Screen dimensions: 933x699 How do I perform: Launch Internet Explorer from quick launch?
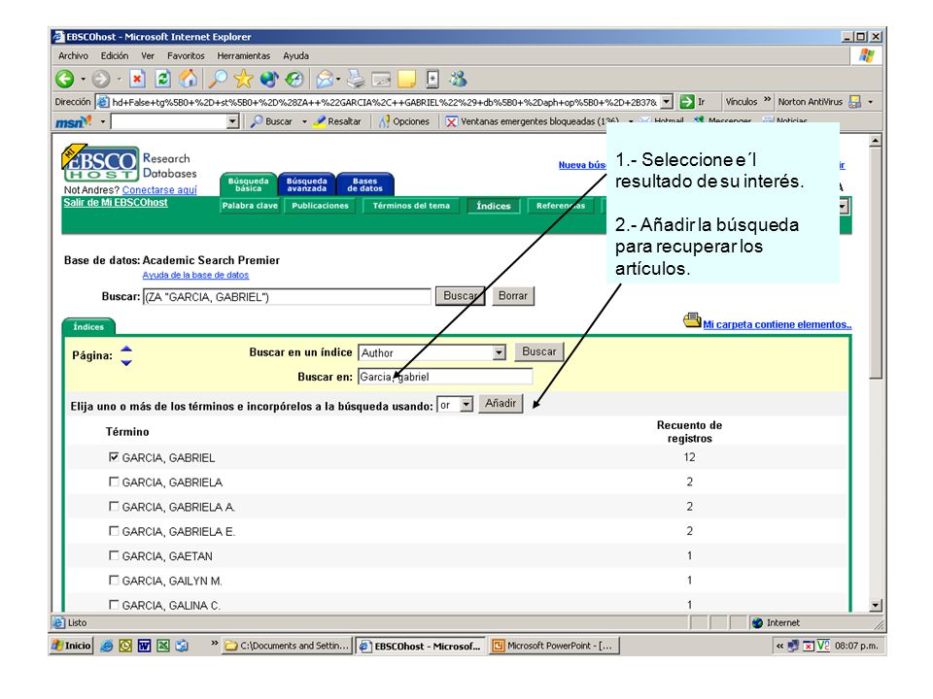[x=107, y=646]
